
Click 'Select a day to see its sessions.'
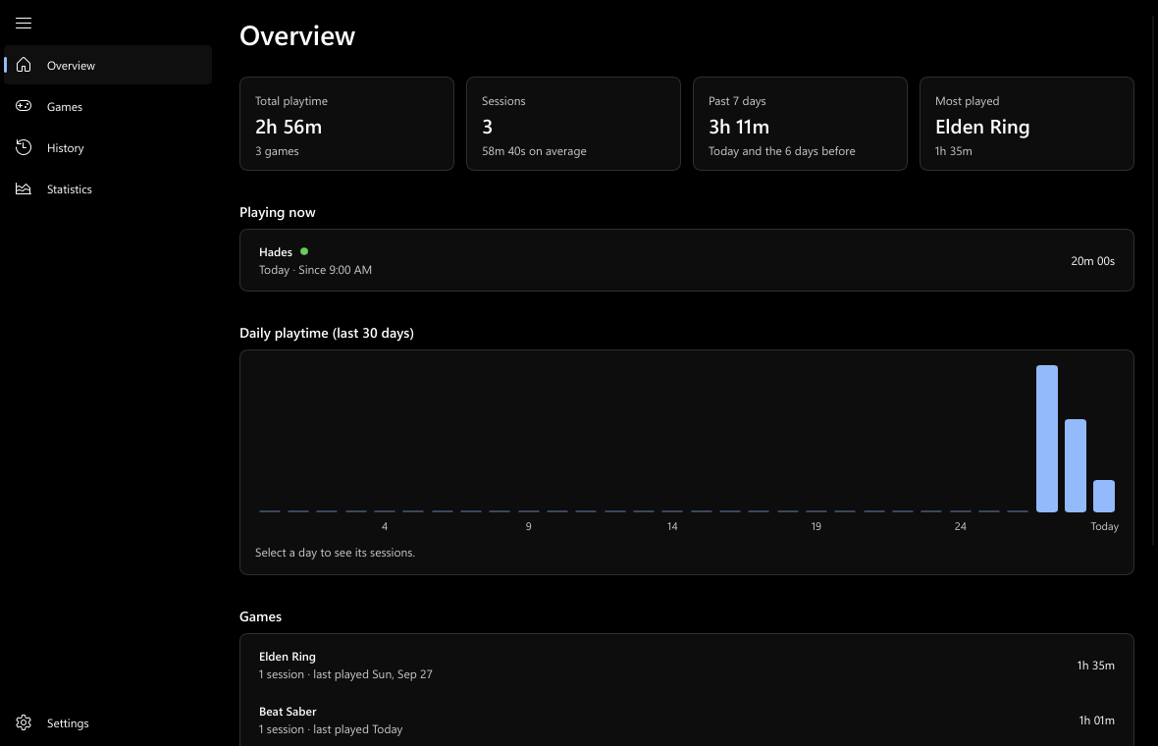click(x=335, y=553)
